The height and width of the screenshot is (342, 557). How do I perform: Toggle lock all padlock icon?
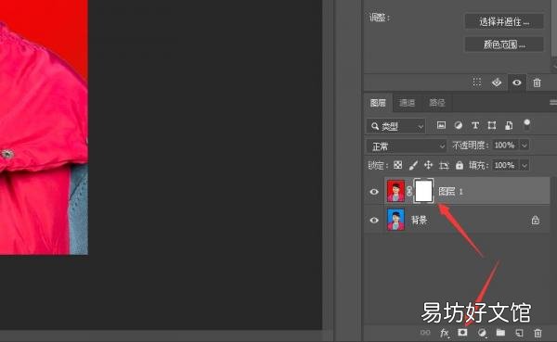point(460,165)
